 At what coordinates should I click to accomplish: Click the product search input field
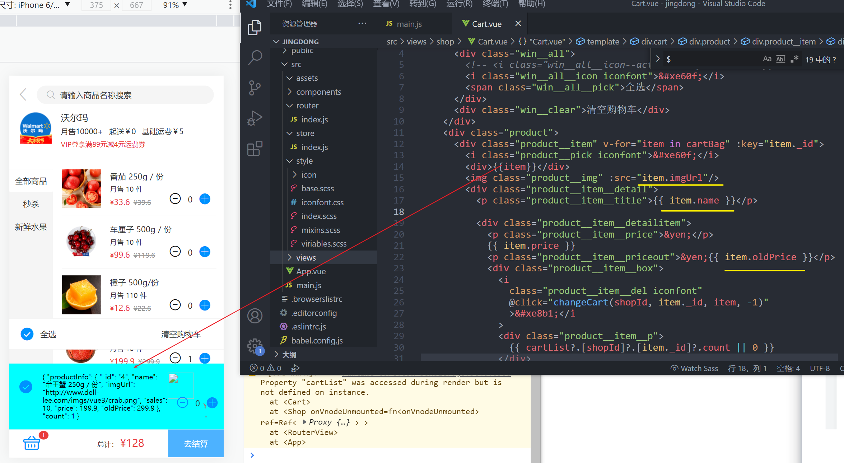click(126, 95)
